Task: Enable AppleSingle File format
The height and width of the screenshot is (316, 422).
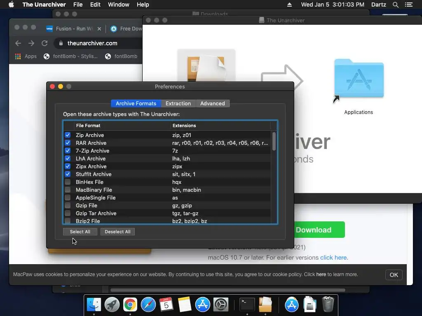Action: (68, 197)
